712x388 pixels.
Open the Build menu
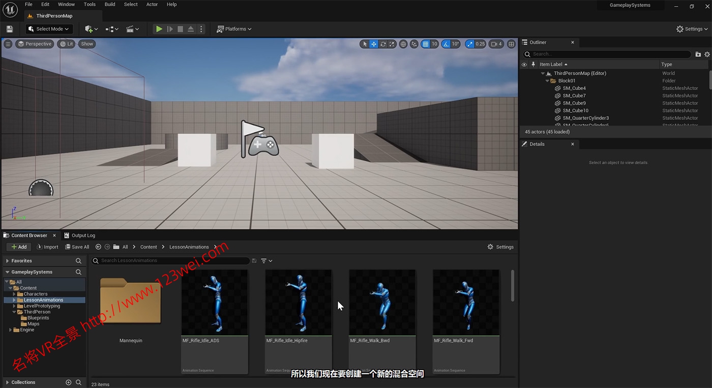[110, 4]
